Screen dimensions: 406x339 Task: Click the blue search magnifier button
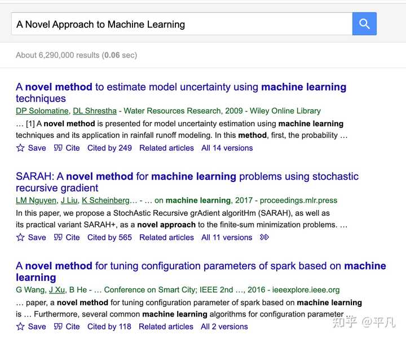click(x=364, y=24)
